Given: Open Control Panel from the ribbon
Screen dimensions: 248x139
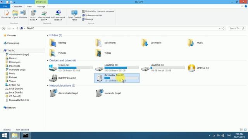Looking at the screenshot, I should point(74,15).
